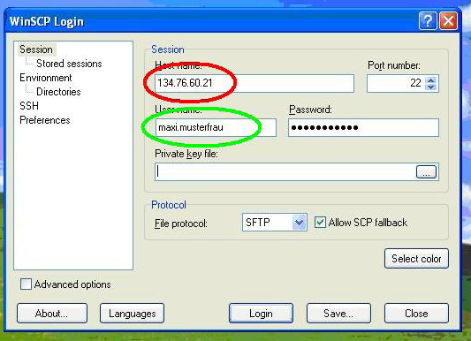This screenshot has height=341, width=471.
Task: Select SSH in the navigation tree
Action: tap(29, 106)
